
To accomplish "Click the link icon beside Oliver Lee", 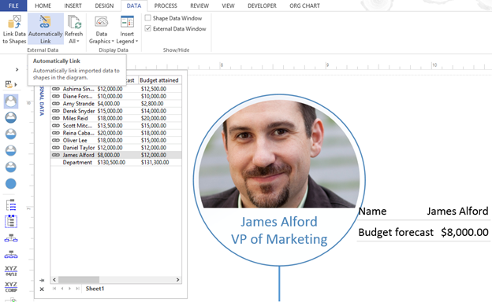I will tap(56, 140).
